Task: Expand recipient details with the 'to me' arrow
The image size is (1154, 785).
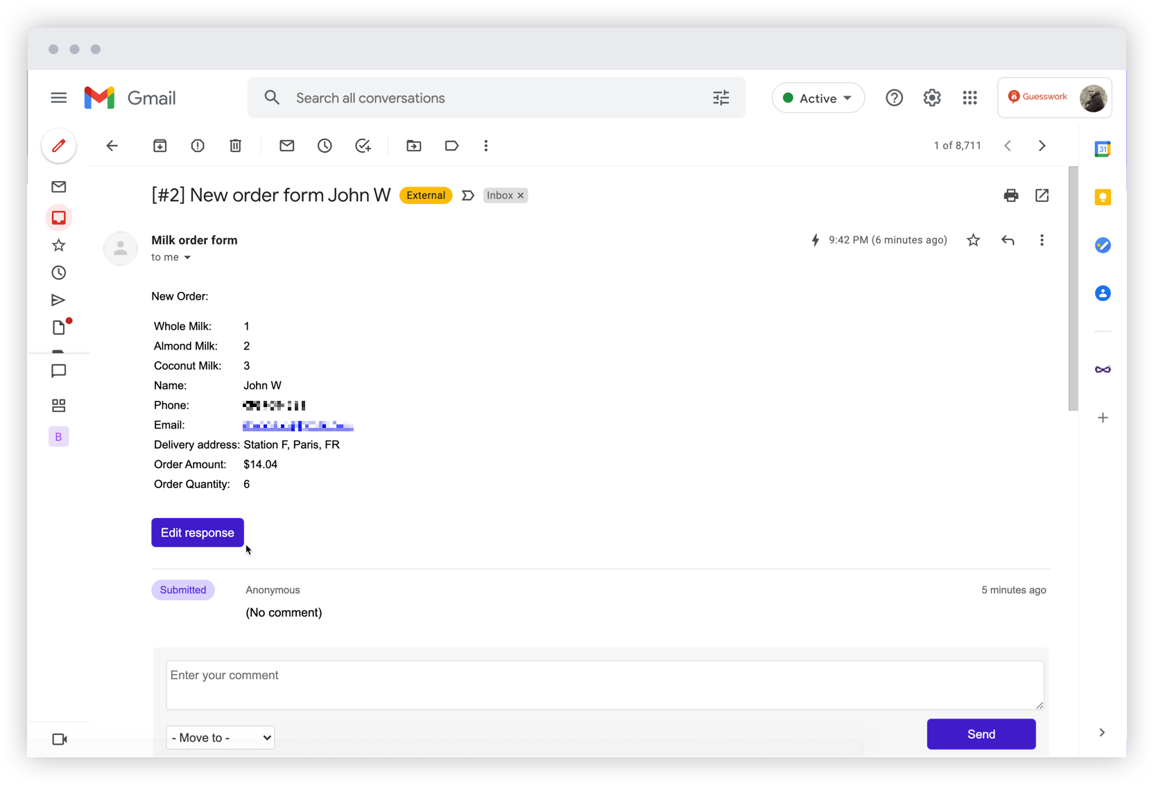Action: 187,257
